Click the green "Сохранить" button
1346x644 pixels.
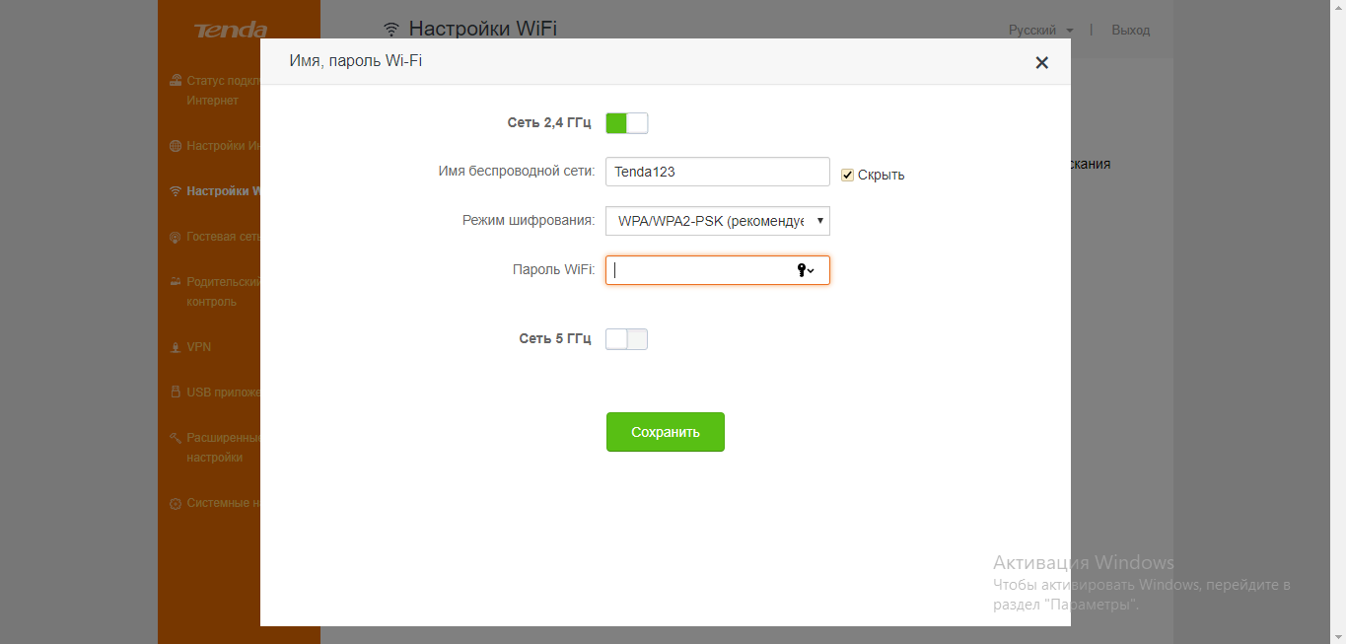[x=666, y=432]
